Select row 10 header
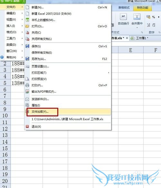The image size is (161, 188). [x=5, y=115]
